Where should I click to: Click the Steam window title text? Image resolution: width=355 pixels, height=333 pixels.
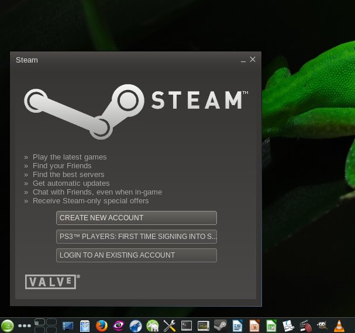[27, 60]
